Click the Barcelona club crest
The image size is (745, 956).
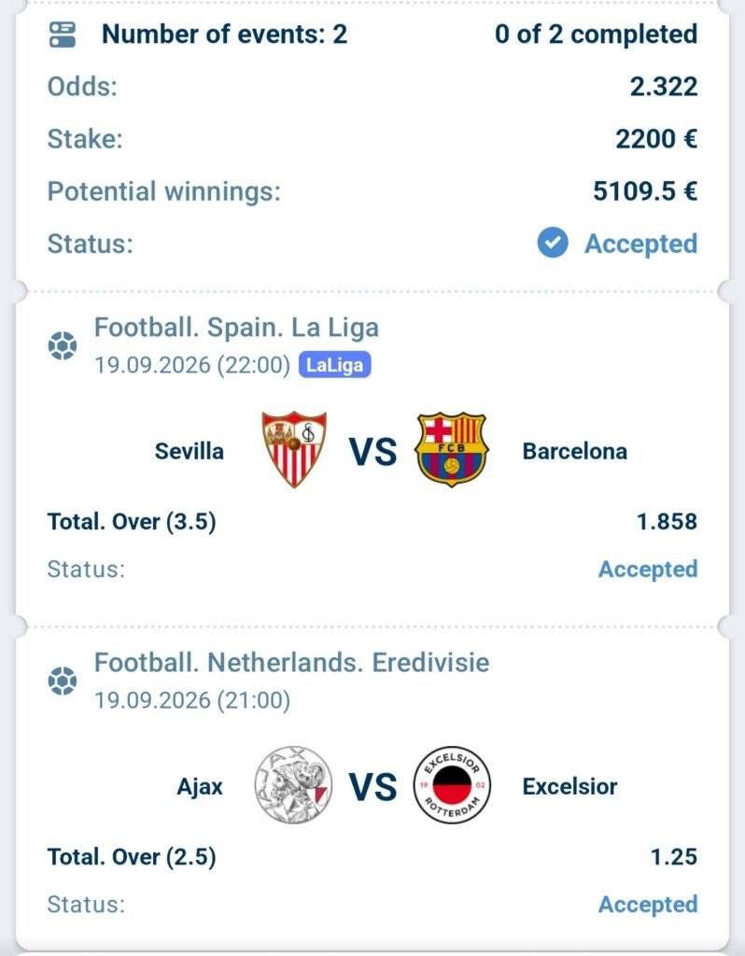pyautogui.click(x=451, y=450)
